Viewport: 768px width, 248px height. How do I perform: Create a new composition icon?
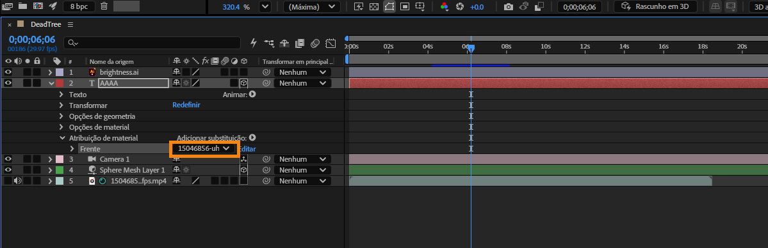(x=38, y=6)
